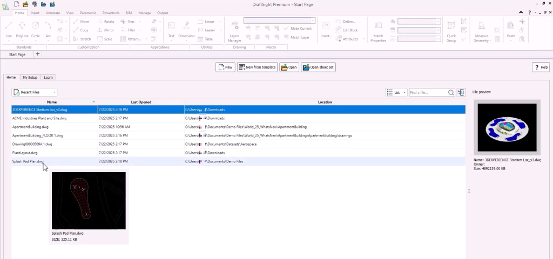Click the Fillet tool
This screenshot has width=553, height=259.
click(x=128, y=30)
